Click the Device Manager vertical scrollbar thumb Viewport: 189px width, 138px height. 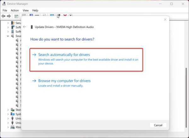(186, 98)
